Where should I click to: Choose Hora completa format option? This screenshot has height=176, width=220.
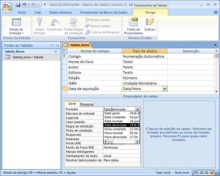tap(122, 129)
